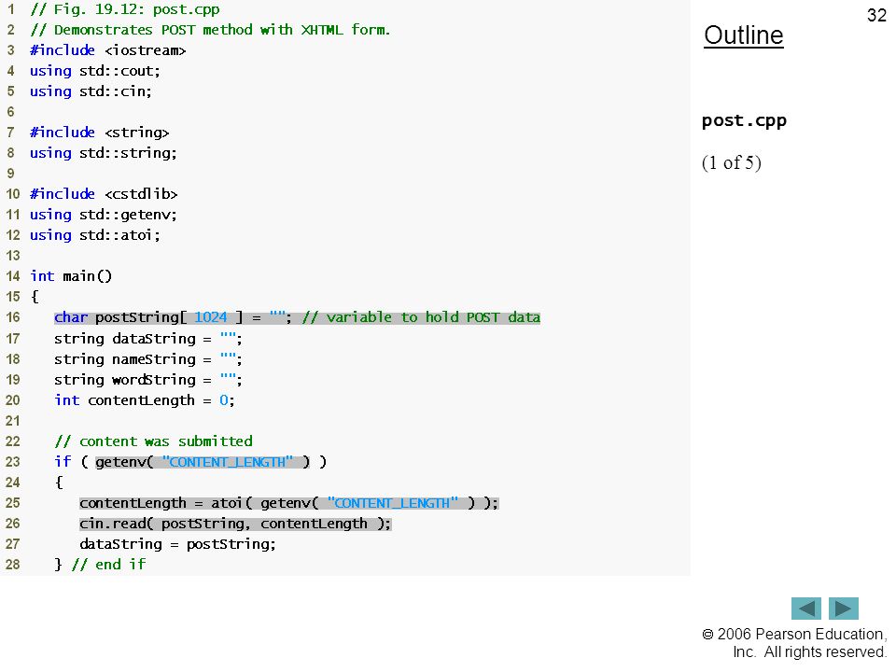Click the using std::getenv; line
The image size is (896, 672).
[104, 215]
